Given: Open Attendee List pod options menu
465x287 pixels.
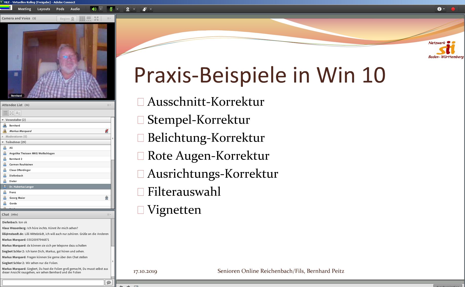Looking at the screenshot, I should pos(109,105).
